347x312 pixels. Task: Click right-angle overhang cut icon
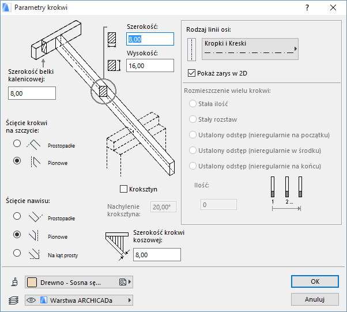click(x=35, y=254)
